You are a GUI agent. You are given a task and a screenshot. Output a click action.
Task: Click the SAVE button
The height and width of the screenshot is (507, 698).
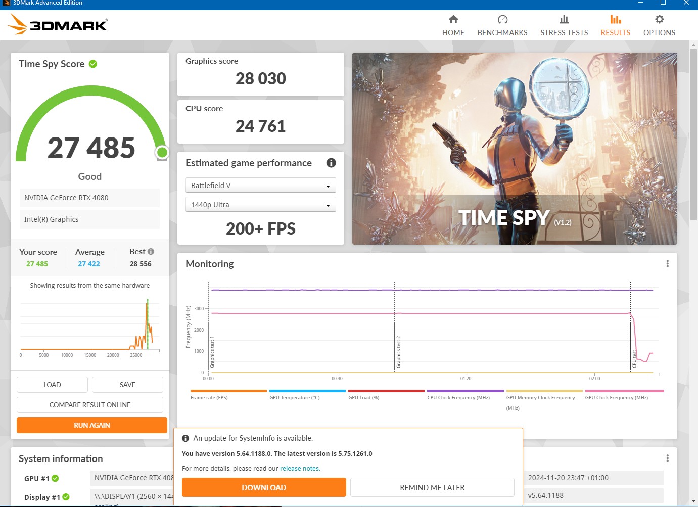[127, 385]
